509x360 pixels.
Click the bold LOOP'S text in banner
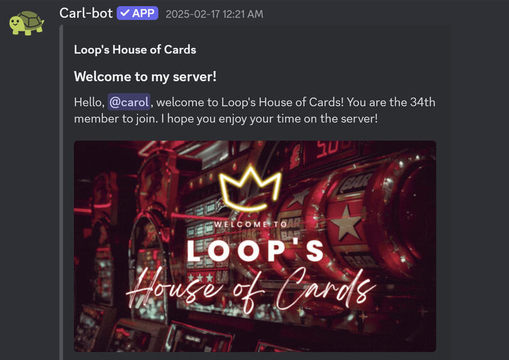pyautogui.click(x=255, y=251)
